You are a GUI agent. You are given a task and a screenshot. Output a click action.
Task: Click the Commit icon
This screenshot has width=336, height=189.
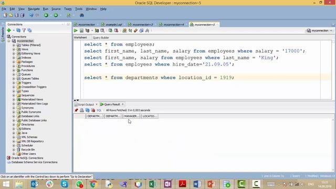pos(110,30)
